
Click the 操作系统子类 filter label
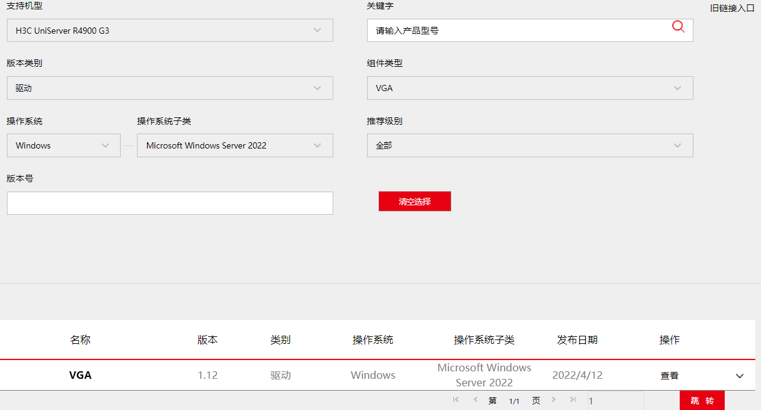point(164,121)
